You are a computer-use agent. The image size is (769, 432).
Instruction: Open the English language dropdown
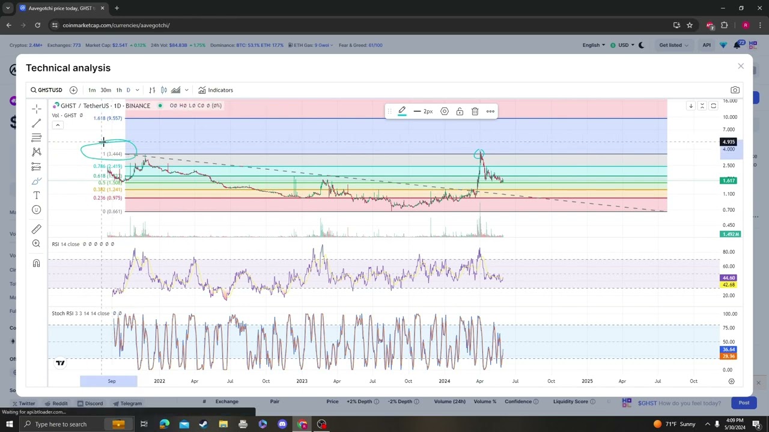(x=594, y=45)
